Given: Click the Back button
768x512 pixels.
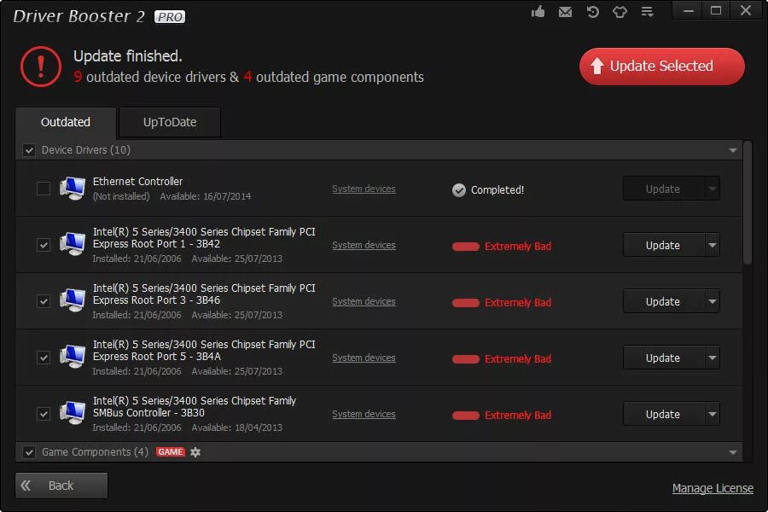Looking at the screenshot, I should point(61,486).
